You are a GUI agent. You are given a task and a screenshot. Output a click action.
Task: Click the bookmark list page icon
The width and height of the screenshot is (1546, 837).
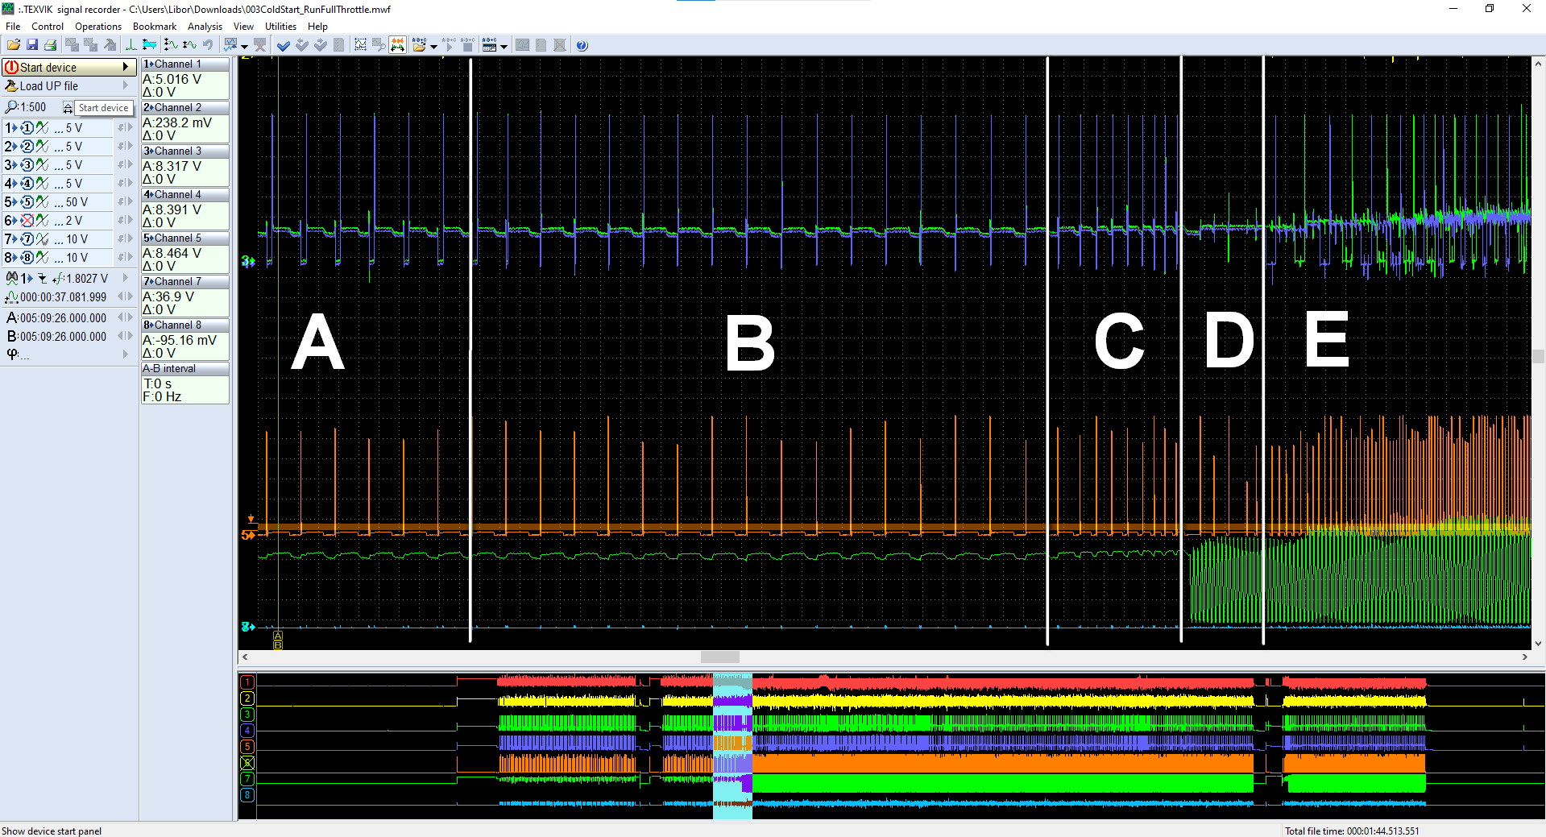[x=339, y=45]
